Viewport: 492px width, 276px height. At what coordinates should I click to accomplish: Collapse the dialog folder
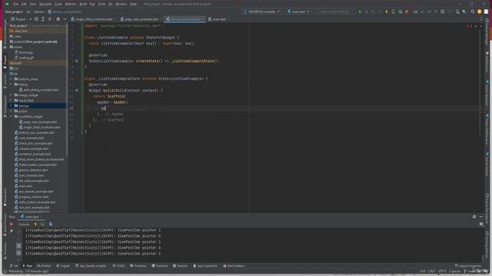tap(12, 84)
